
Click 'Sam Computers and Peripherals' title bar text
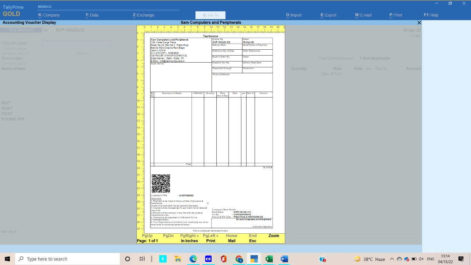[211, 22]
